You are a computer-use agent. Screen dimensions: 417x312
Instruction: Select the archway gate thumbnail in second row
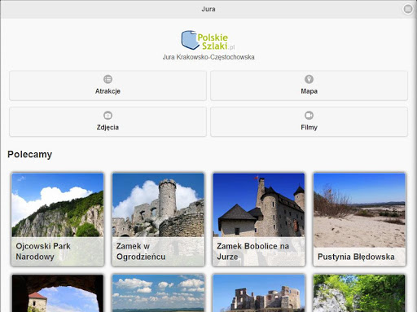click(58, 293)
